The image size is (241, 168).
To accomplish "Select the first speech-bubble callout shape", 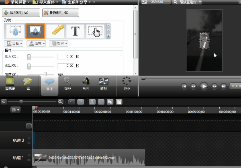I will tap(15, 31).
